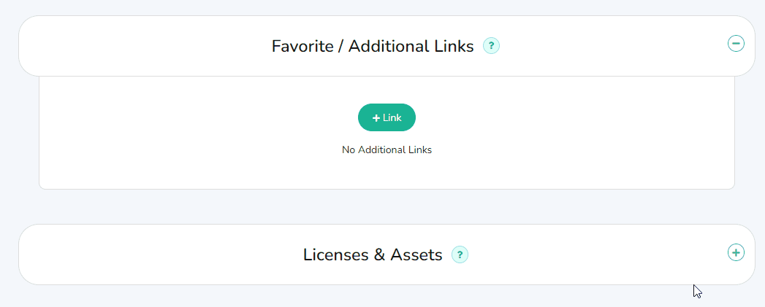Image resolution: width=765 pixels, height=307 pixels.
Task: Select the Favorite / Additional Links heading text
Action: pos(373,46)
